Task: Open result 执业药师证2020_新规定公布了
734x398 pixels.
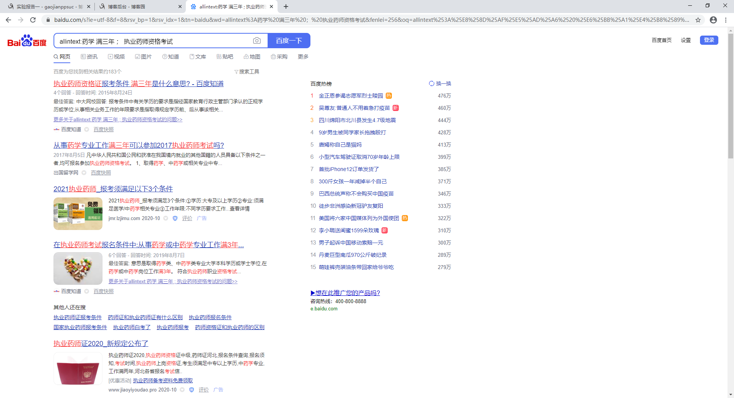Action: (101, 344)
